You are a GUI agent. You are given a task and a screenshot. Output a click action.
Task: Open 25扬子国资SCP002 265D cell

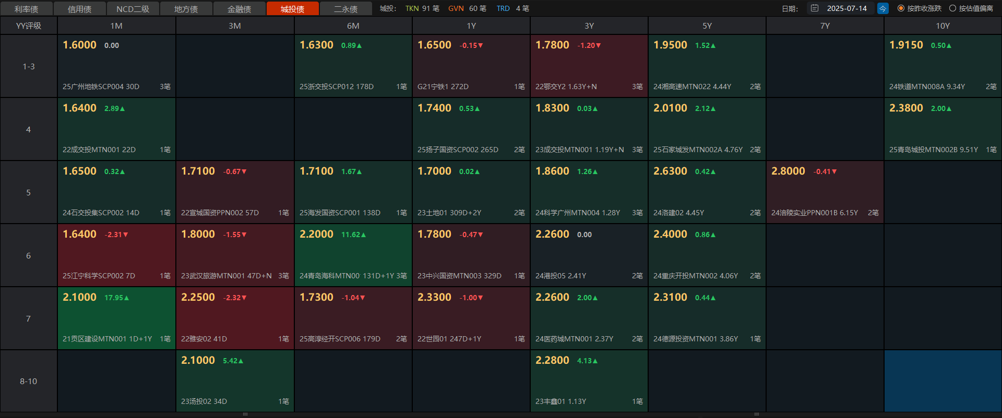click(471, 129)
